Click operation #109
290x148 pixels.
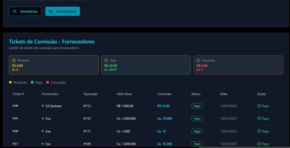click(x=87, y=144)
